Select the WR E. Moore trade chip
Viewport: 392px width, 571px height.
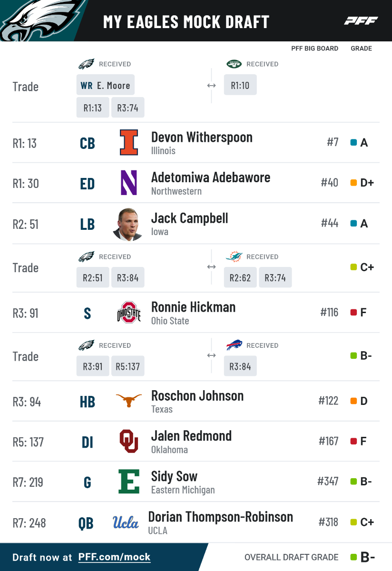click(x=106, y=86)
